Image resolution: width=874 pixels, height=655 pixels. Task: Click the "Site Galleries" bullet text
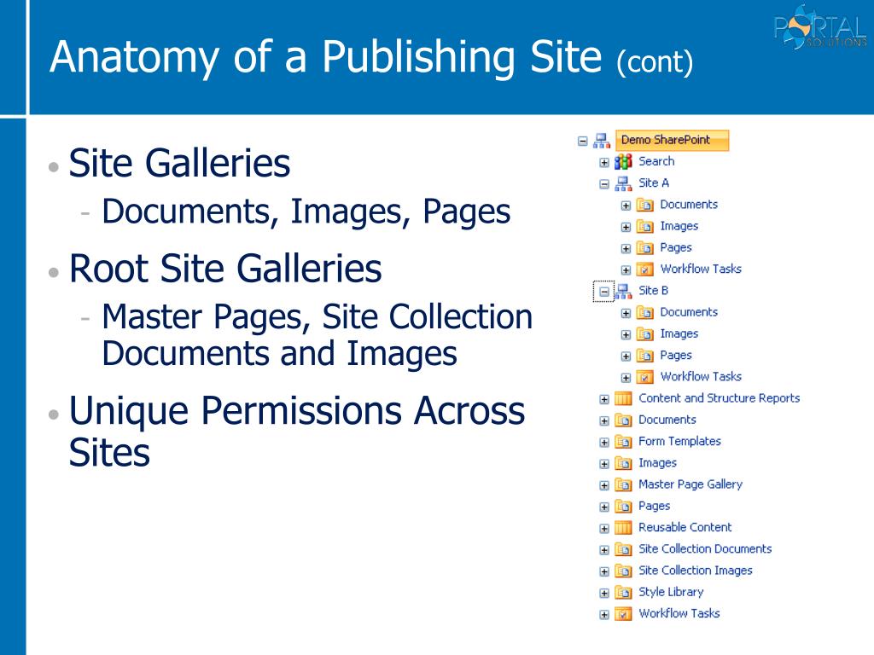(179, 163)
